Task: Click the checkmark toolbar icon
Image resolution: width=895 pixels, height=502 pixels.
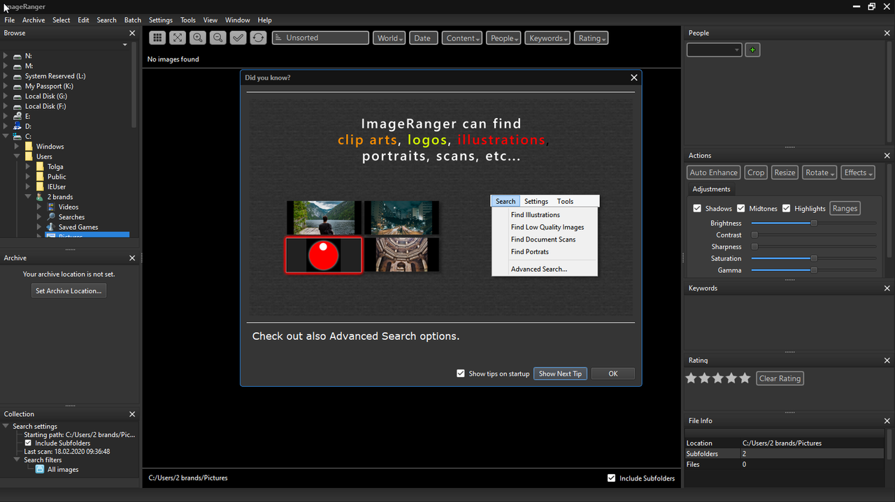Action: click(238, 38)
